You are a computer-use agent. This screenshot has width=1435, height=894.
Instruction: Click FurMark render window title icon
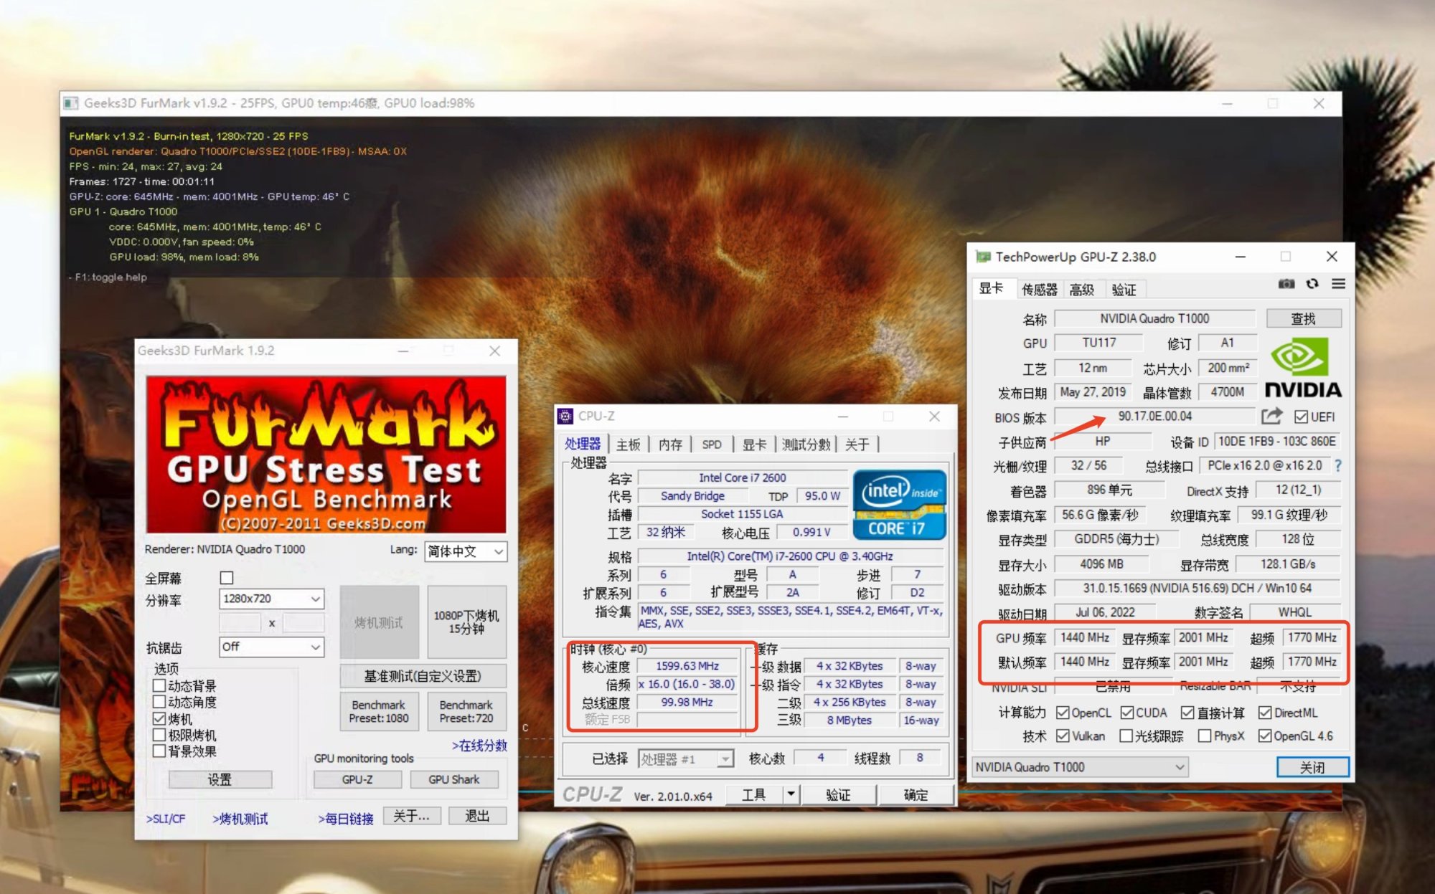(70, 103)
